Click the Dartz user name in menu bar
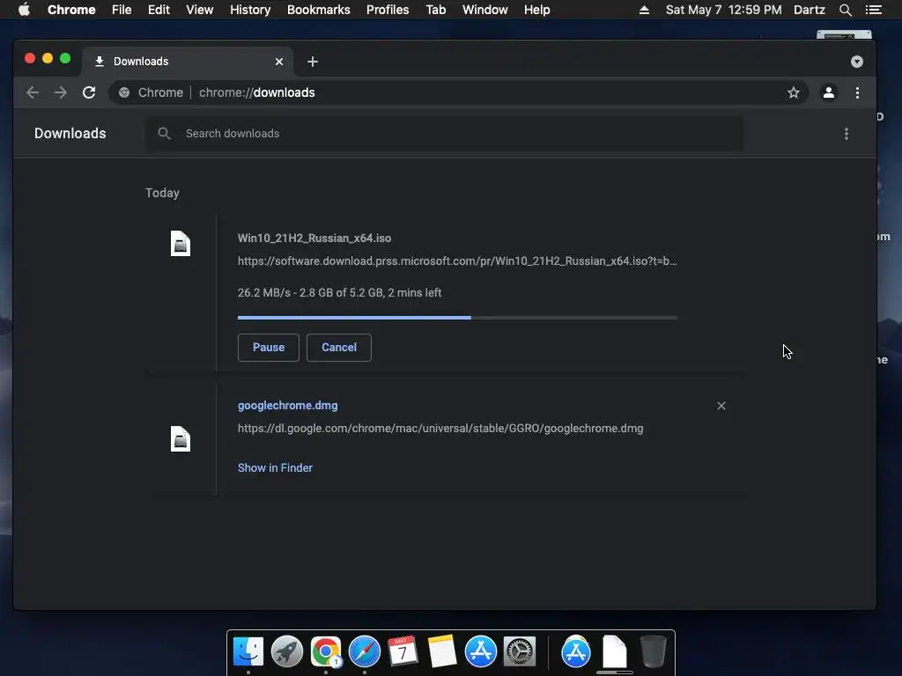This screenshot has height=676, width=902. tap(809, 10)
